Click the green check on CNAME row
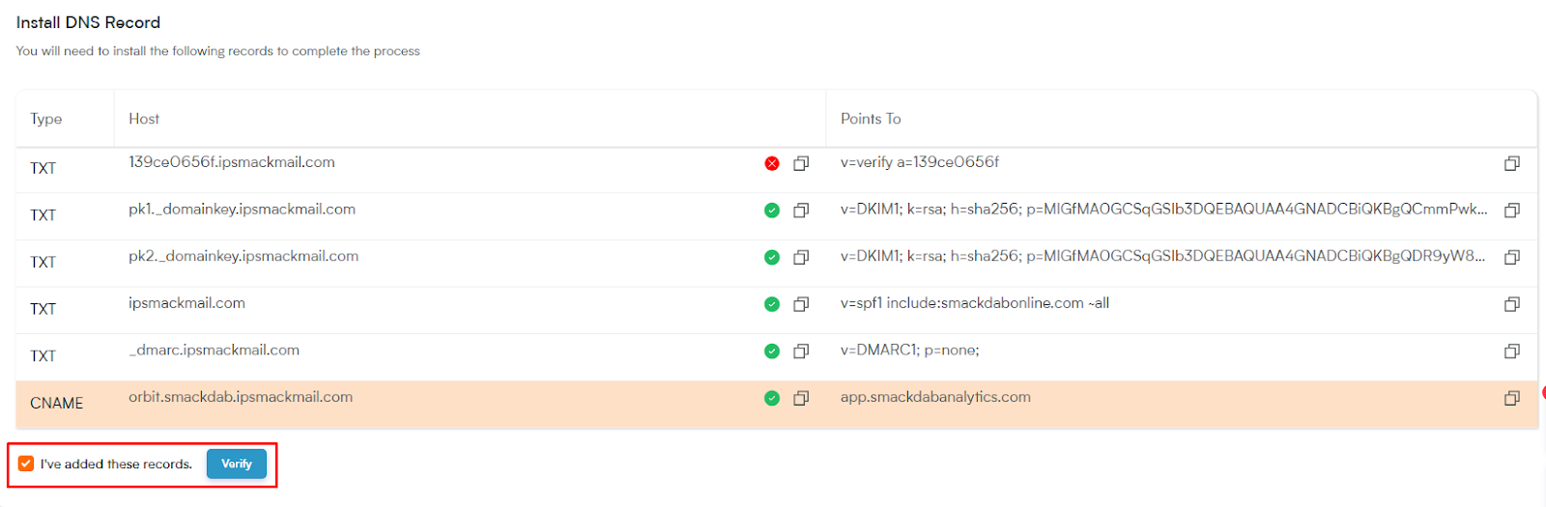Image resolution: width=1546 pixels, height=507 pixels. [x=772, y=398]
